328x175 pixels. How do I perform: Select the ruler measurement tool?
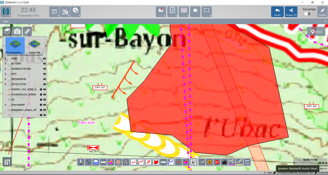(x=27, y=31)
